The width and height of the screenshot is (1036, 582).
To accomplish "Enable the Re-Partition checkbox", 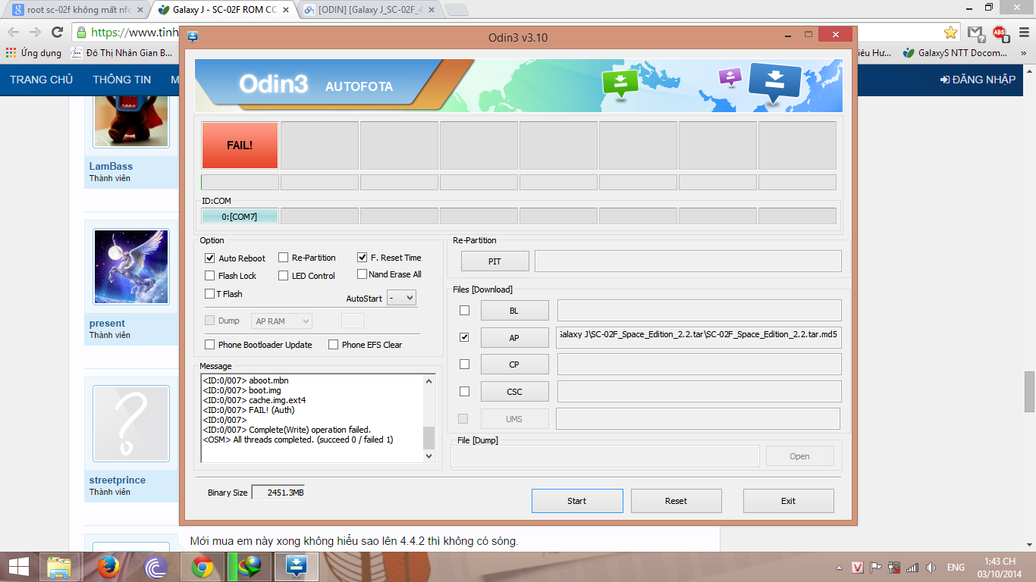I will tap(284, 258).
